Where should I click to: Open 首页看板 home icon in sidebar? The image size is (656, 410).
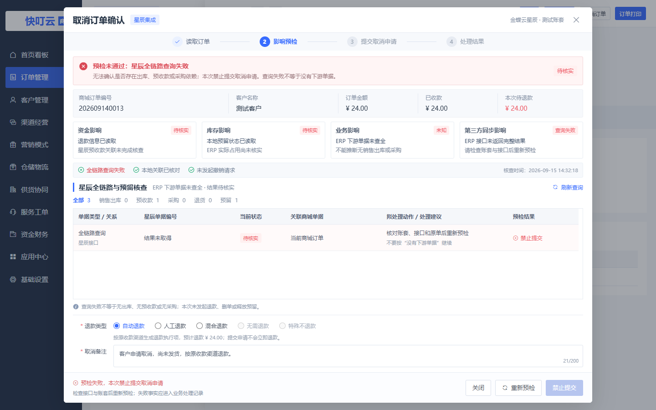13,55
